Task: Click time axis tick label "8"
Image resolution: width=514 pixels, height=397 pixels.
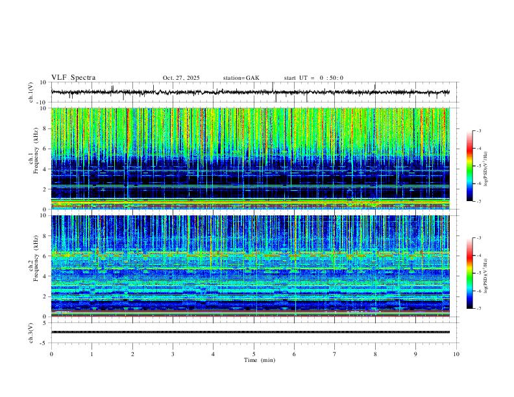Action: tap(375, 354)
